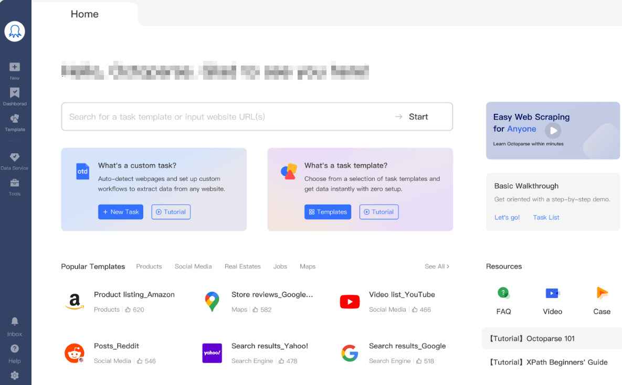
Task: Open Video list_YouTube template
Action: [402, 295]
